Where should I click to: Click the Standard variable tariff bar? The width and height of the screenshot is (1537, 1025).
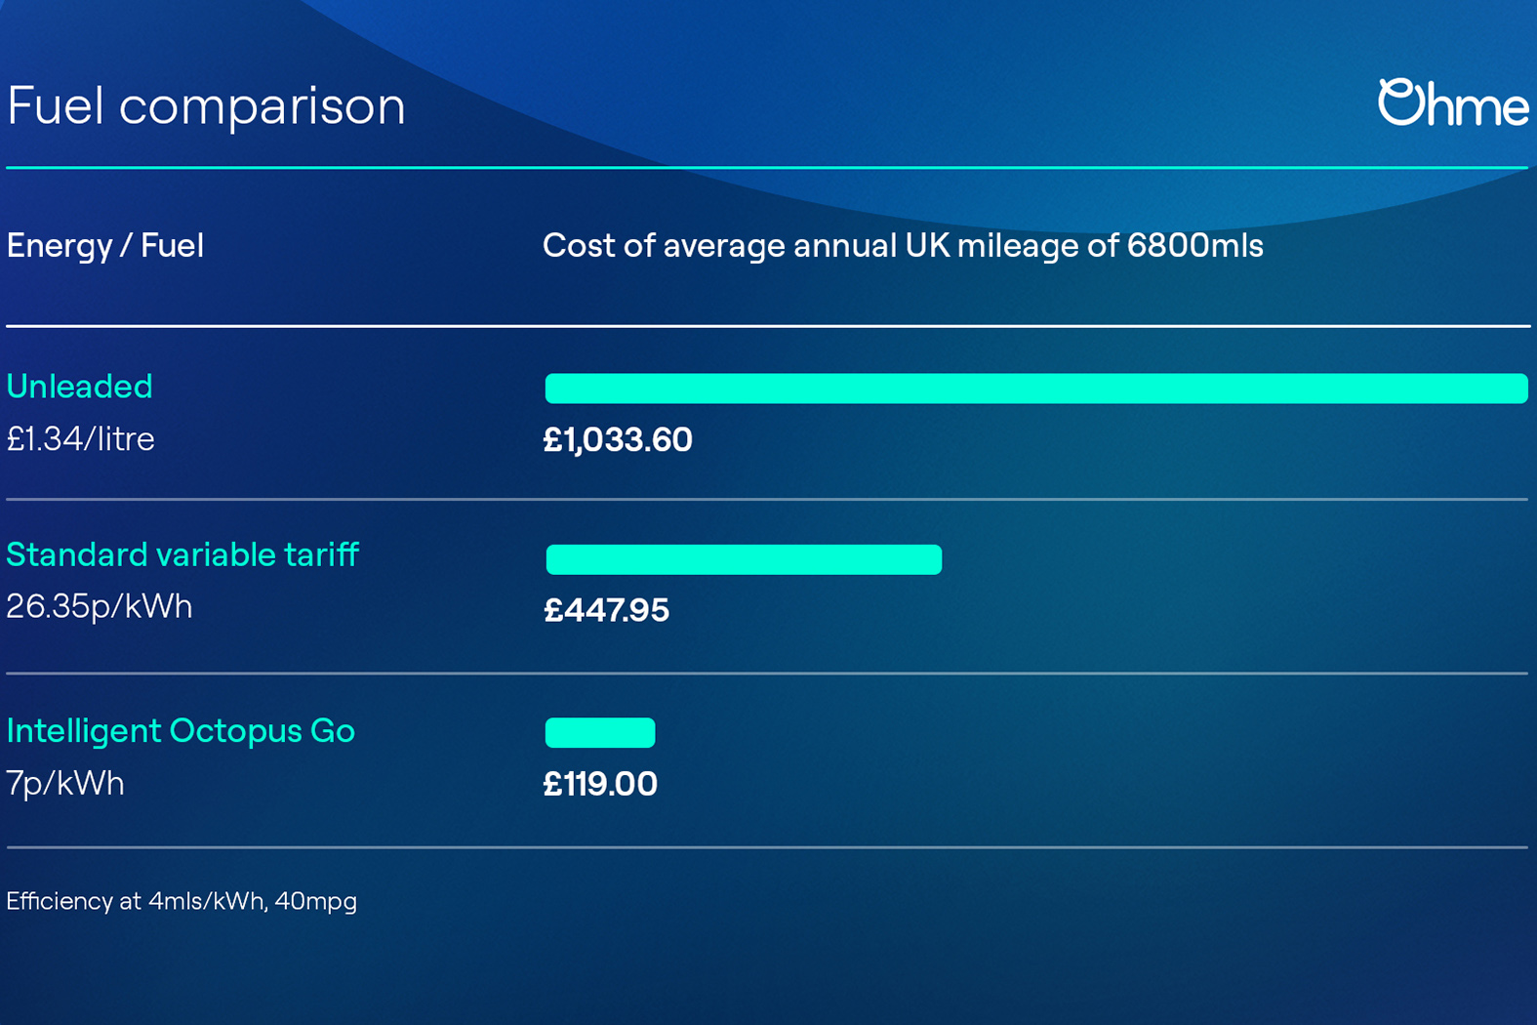coord(744,559)
